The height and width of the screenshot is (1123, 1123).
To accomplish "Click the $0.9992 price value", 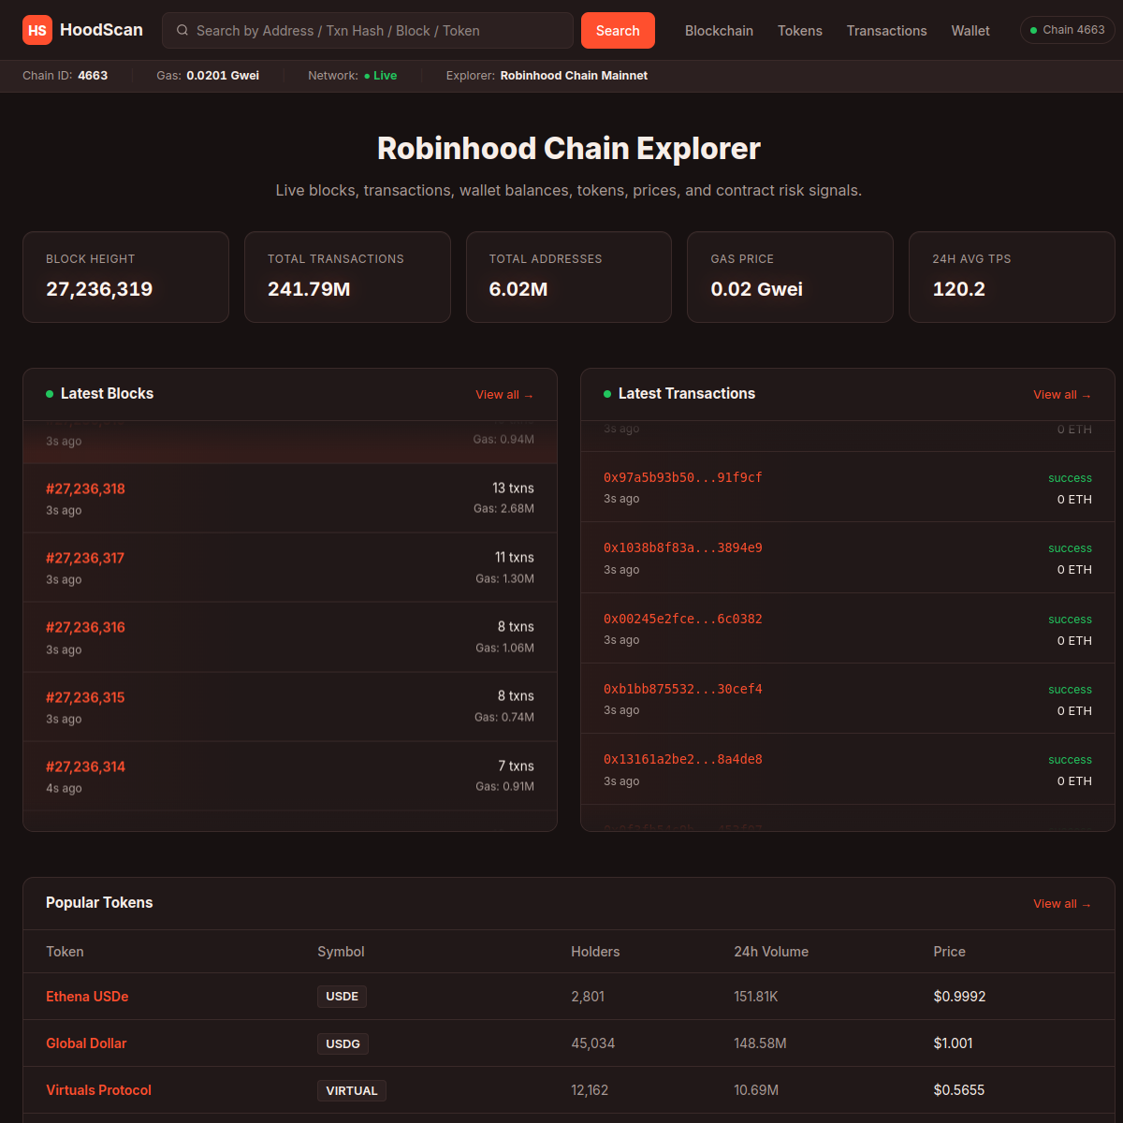I will 959,997.
